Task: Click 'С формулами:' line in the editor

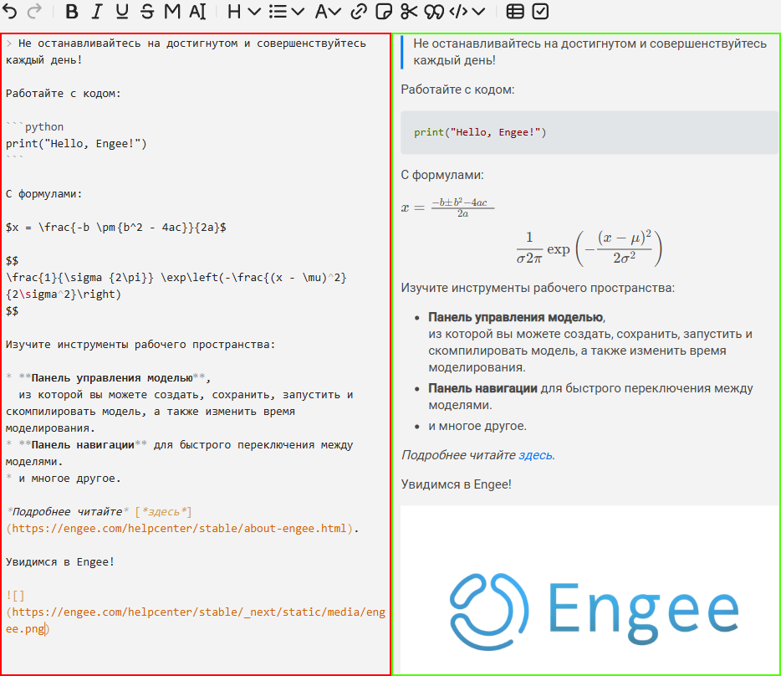Action: [x=43, y=193]
